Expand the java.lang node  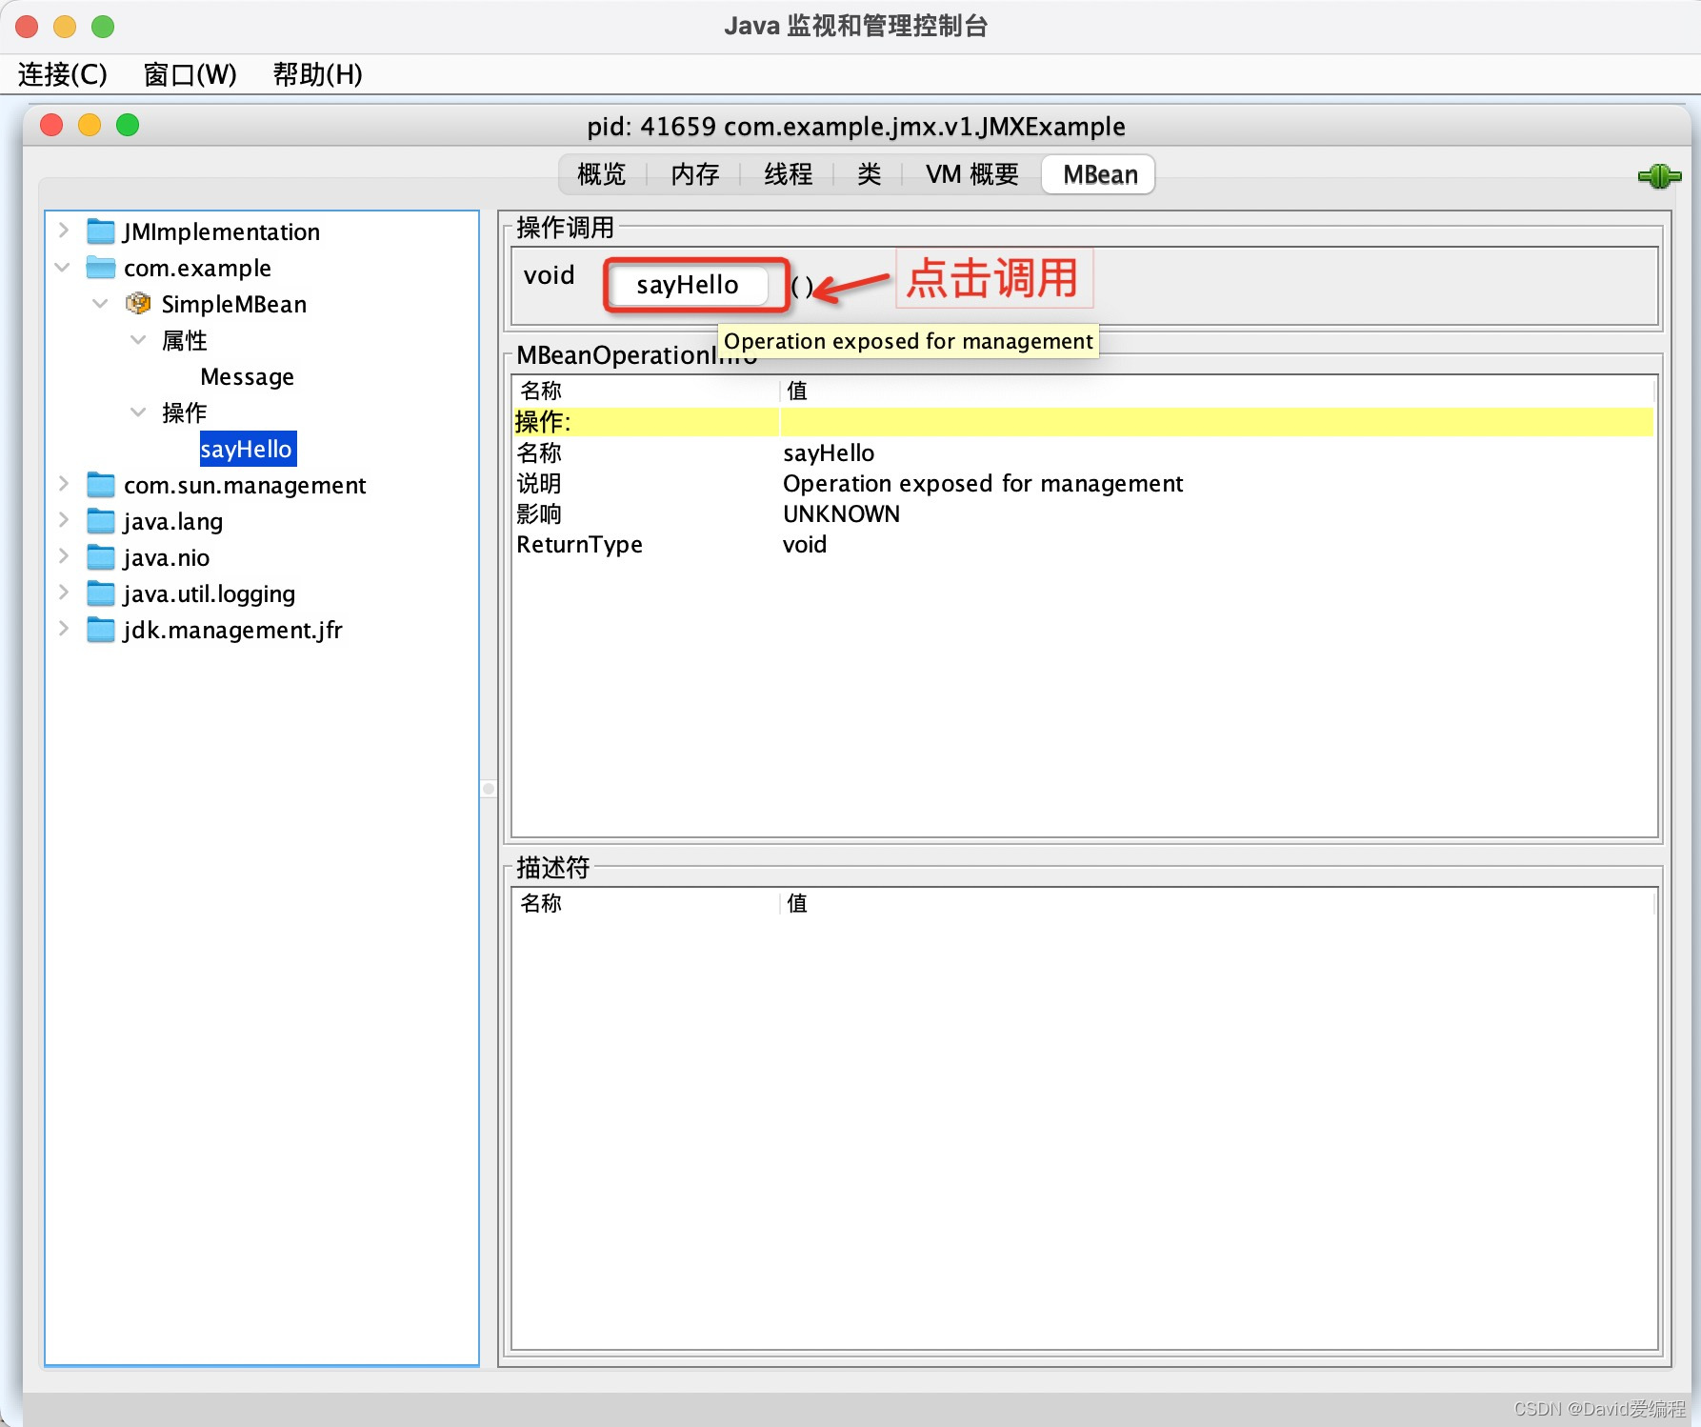click(x=63, y=520)
